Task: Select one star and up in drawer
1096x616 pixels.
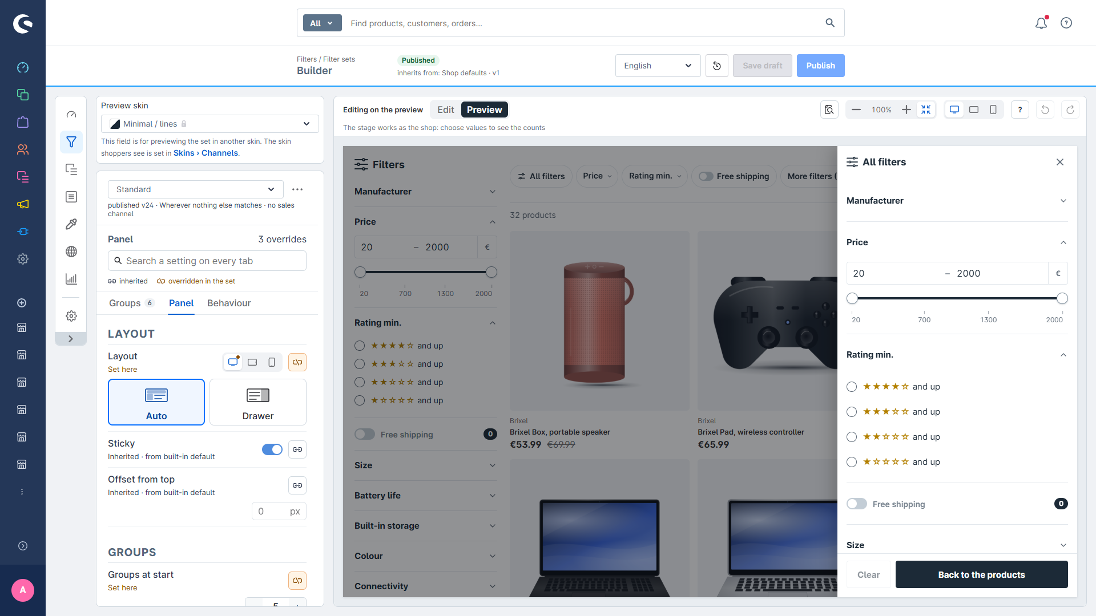Action: (852, 462)
